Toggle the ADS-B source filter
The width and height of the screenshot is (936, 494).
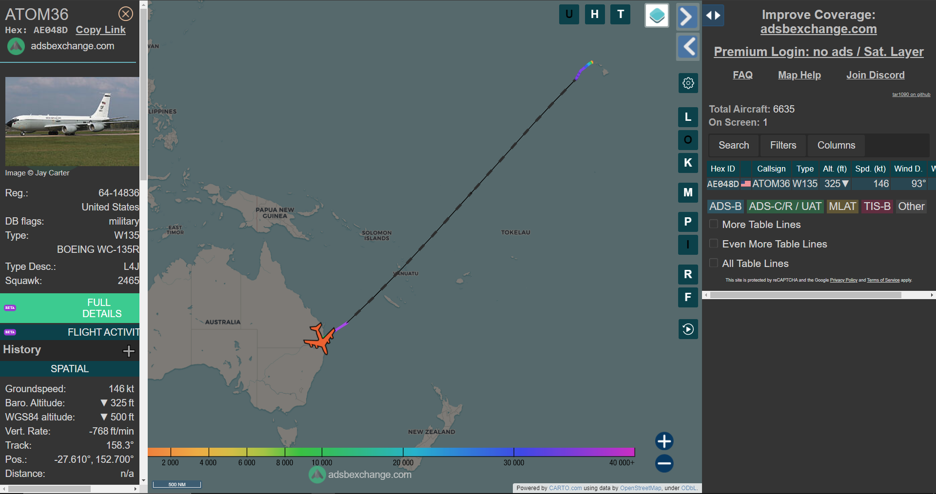(x=725, y=207)
